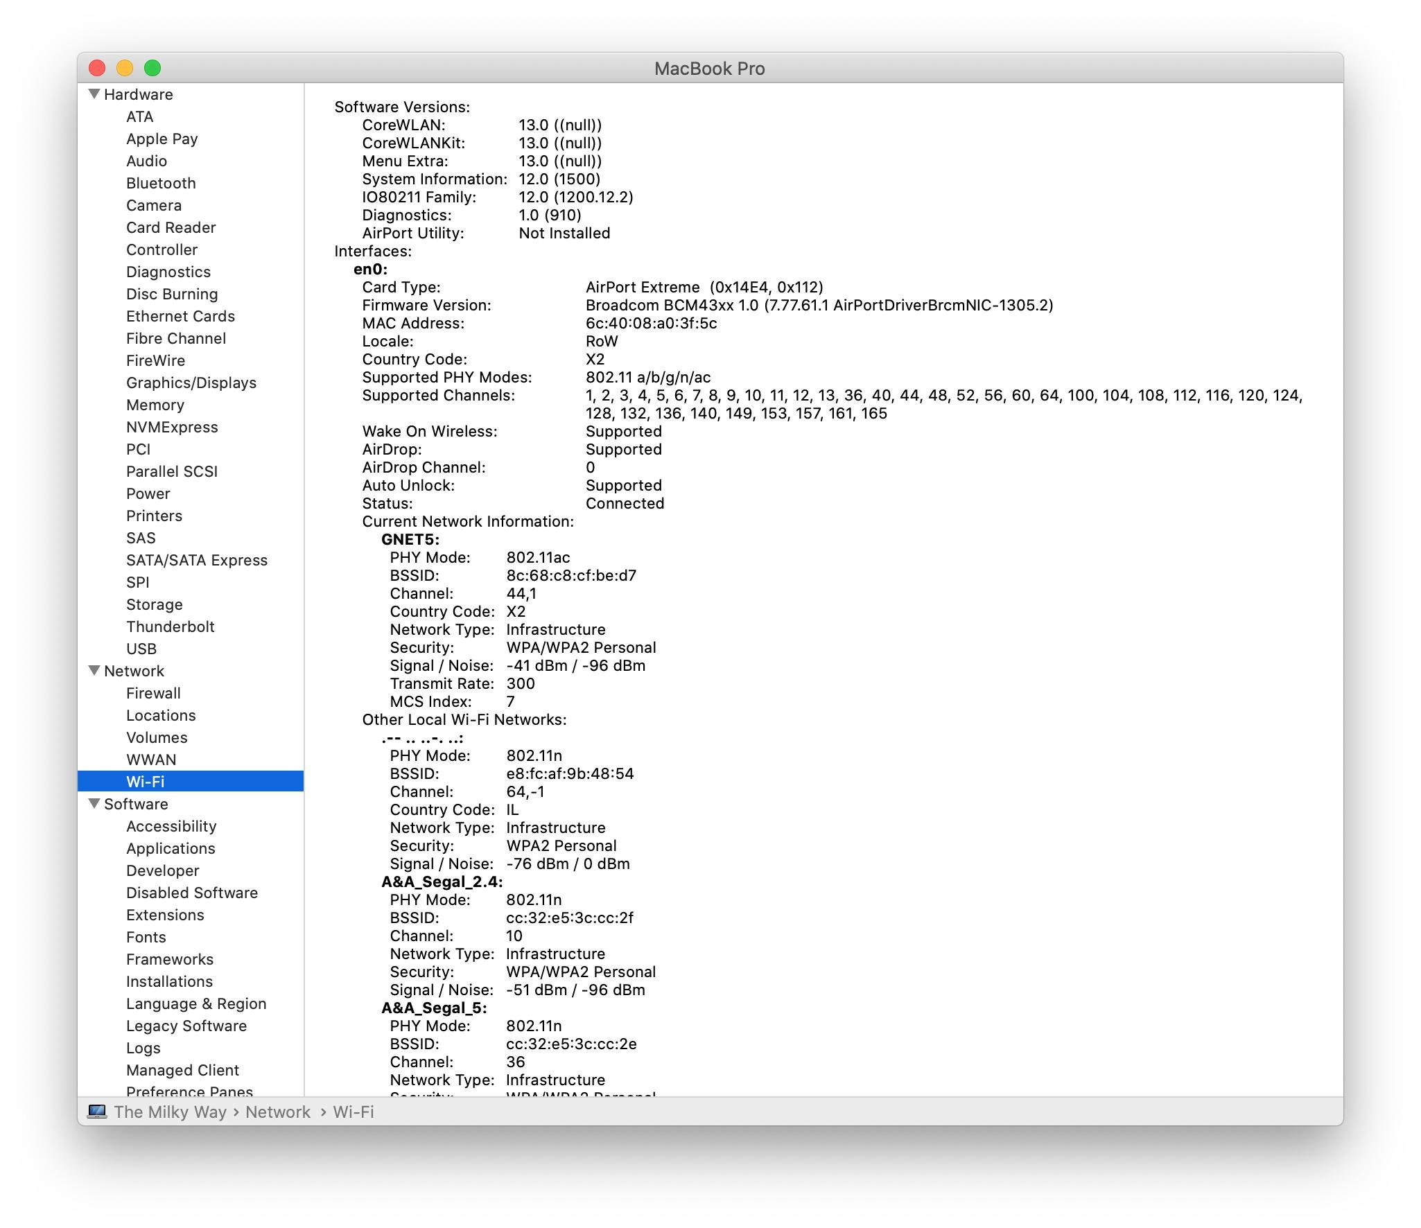The width and height of the screenshot is (1421, 1228).
Task: Select GNET5 BSSID value 8c:68:c8:cf:be:d7
Action: pyautogui.click(x=571, y=575)
